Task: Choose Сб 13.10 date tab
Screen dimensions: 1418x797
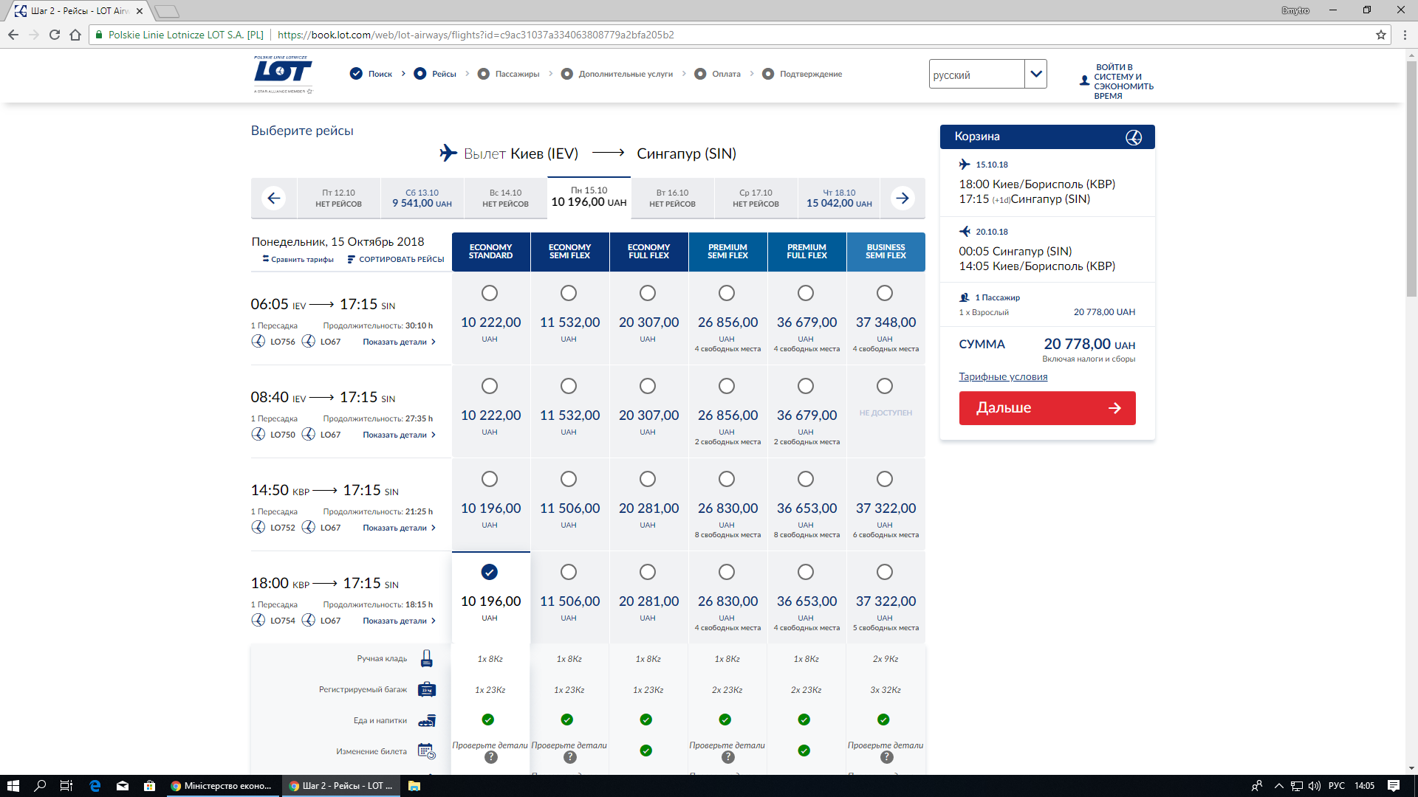Action: (422, 198)
